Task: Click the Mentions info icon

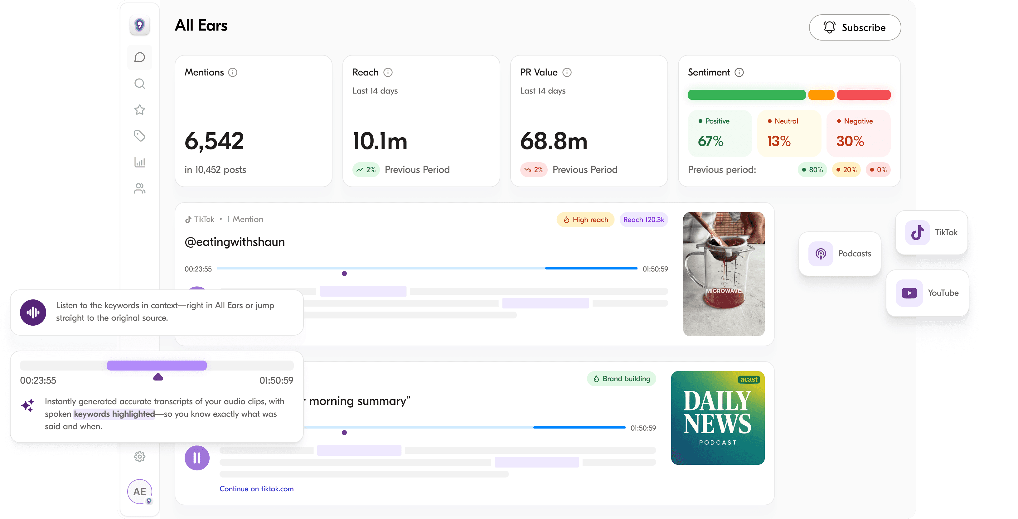Action: pos(233,72)
